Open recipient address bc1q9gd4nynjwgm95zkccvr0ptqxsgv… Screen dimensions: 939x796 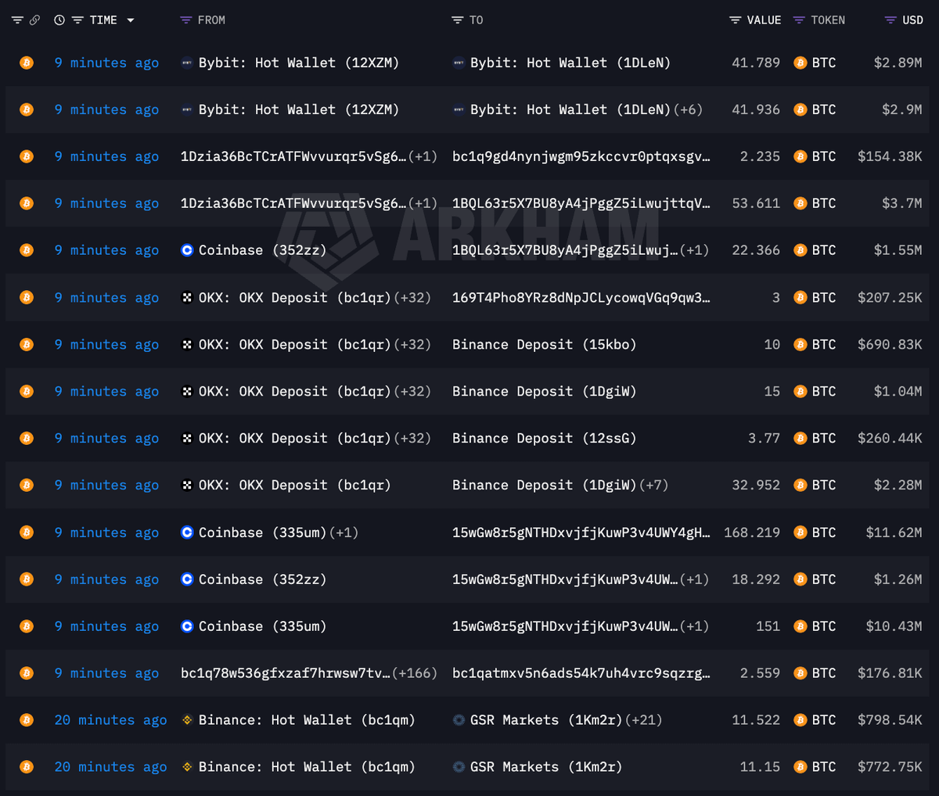point(581,156)
